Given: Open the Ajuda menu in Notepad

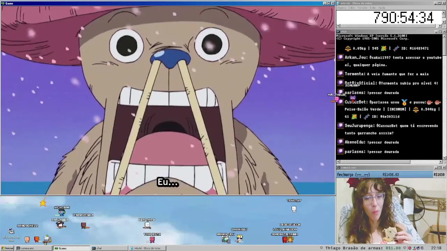Looking at the screenshot, I should pyautogui.click(x=382, y=8).
